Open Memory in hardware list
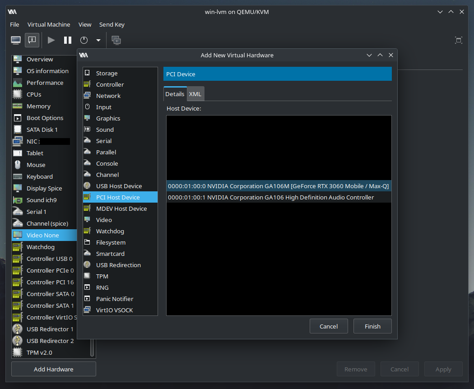474x389 pixels. pyautogui.click(x=44, y=107)
